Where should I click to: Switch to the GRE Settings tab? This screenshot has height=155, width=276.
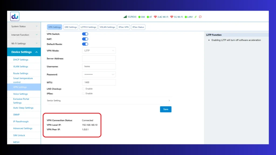tap(71, 27)
